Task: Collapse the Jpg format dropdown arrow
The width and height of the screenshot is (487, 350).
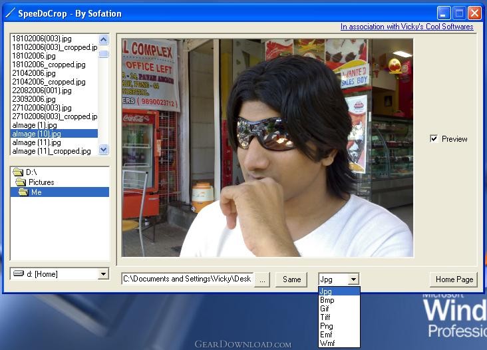Action: click(x=353, y=279)
